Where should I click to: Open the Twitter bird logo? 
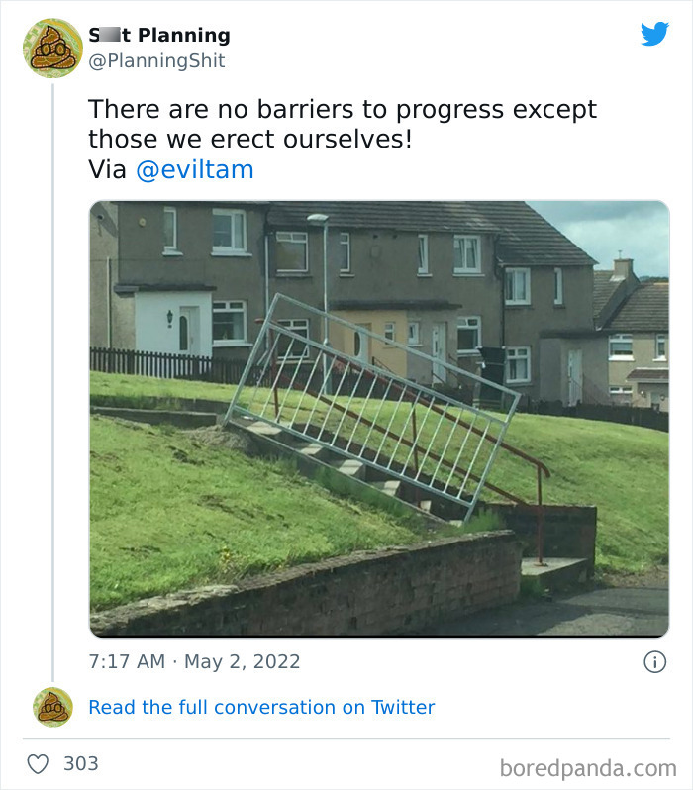tap(654, 34)
